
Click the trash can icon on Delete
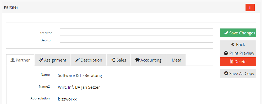231,62
